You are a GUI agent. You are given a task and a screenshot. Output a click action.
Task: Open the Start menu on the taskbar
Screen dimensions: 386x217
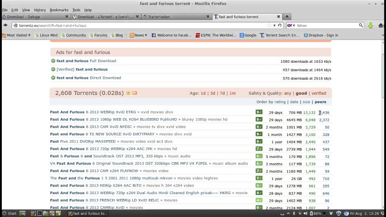(x=9, y=213)
